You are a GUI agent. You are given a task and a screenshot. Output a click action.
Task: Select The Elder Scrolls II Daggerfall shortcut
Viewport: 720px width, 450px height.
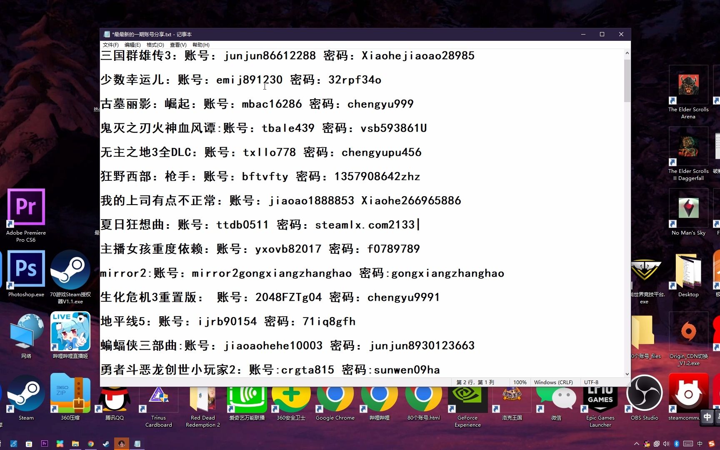point(688,154)
